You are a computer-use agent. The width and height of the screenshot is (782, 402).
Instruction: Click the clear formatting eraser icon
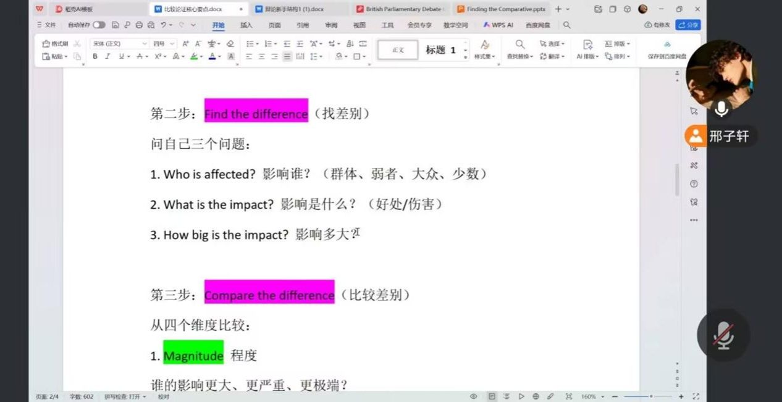click(230, 44)
